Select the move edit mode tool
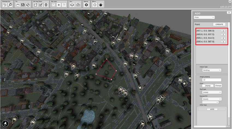Screen dimensions: 232x129 coord(59,5)
